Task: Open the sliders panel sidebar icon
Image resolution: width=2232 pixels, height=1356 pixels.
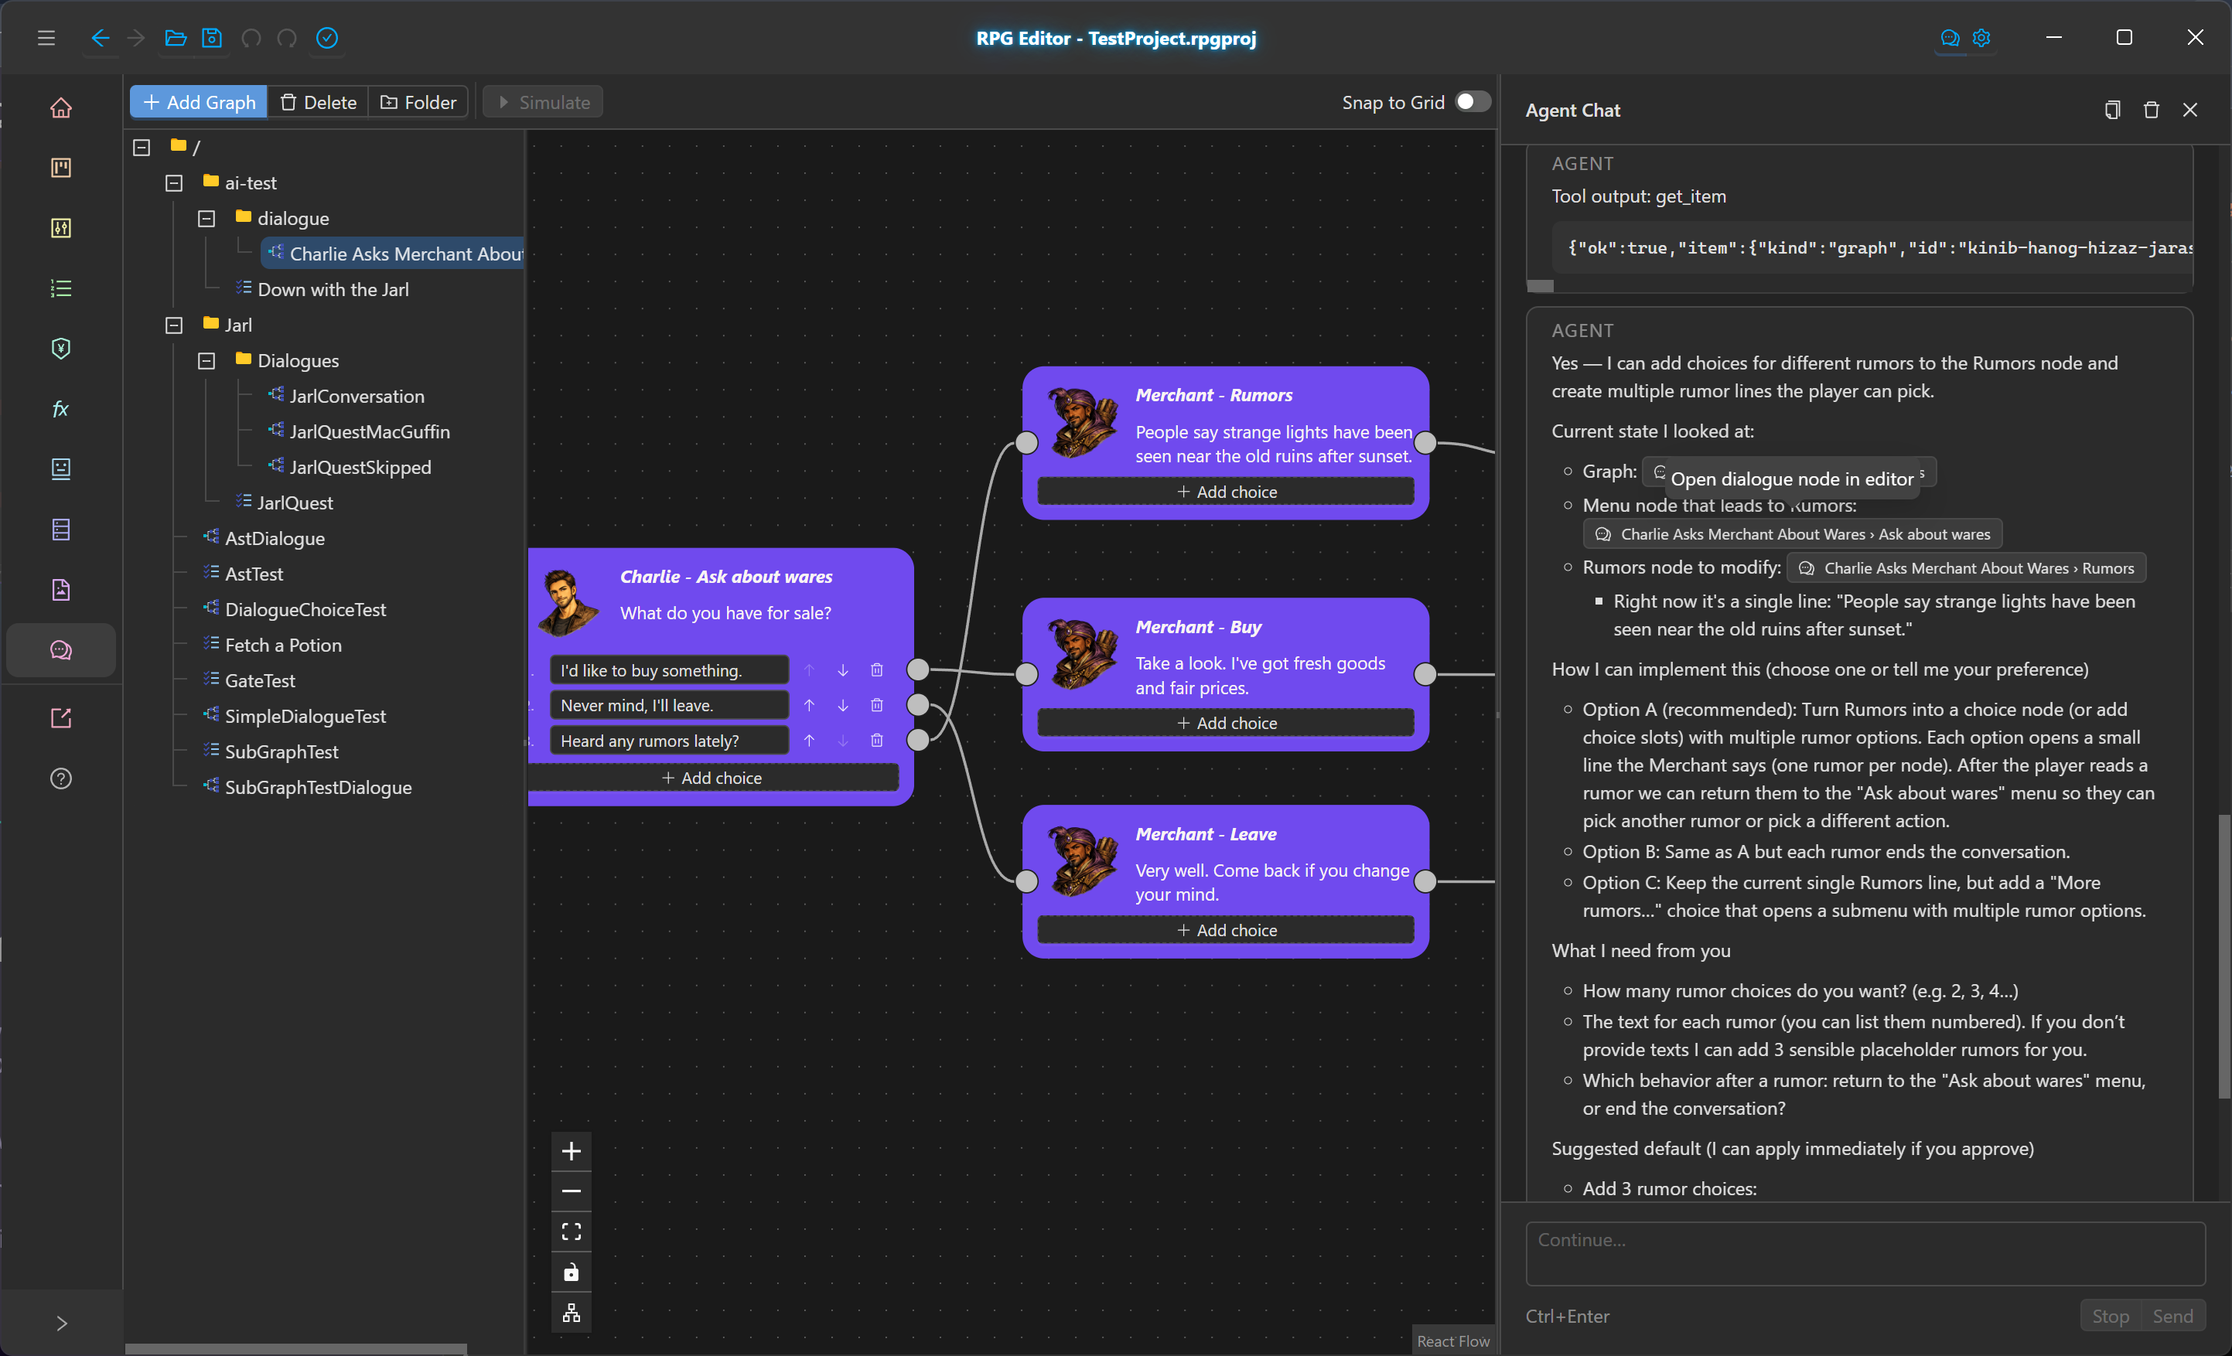Action: (60, 228)
